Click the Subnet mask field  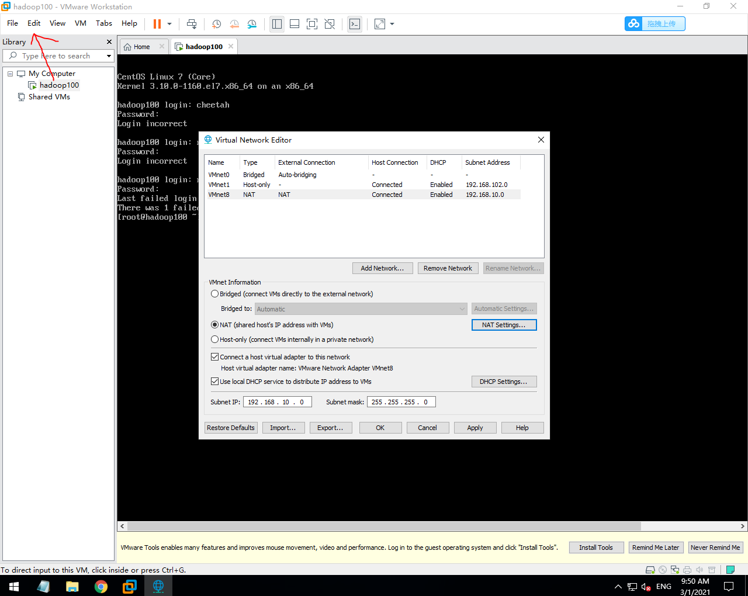click(401, 402)
